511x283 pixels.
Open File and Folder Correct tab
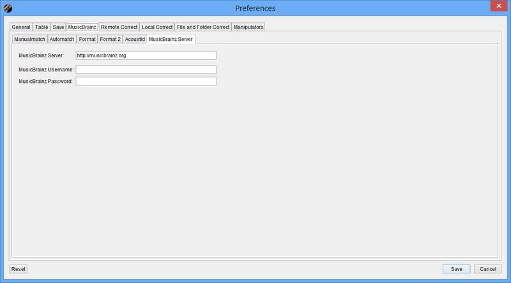point(203,27)
